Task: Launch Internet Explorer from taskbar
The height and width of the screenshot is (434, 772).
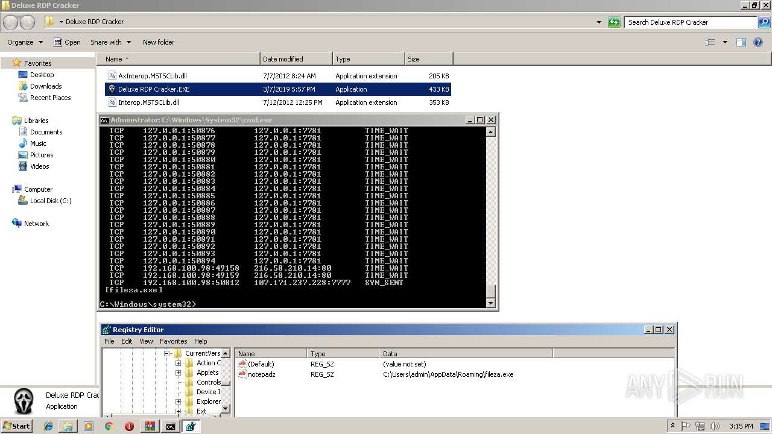Action: (x=48, y=426)
